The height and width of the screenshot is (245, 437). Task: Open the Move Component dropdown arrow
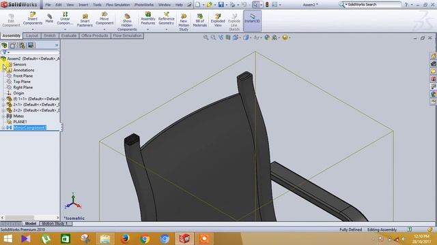click(x=104, y=29)
